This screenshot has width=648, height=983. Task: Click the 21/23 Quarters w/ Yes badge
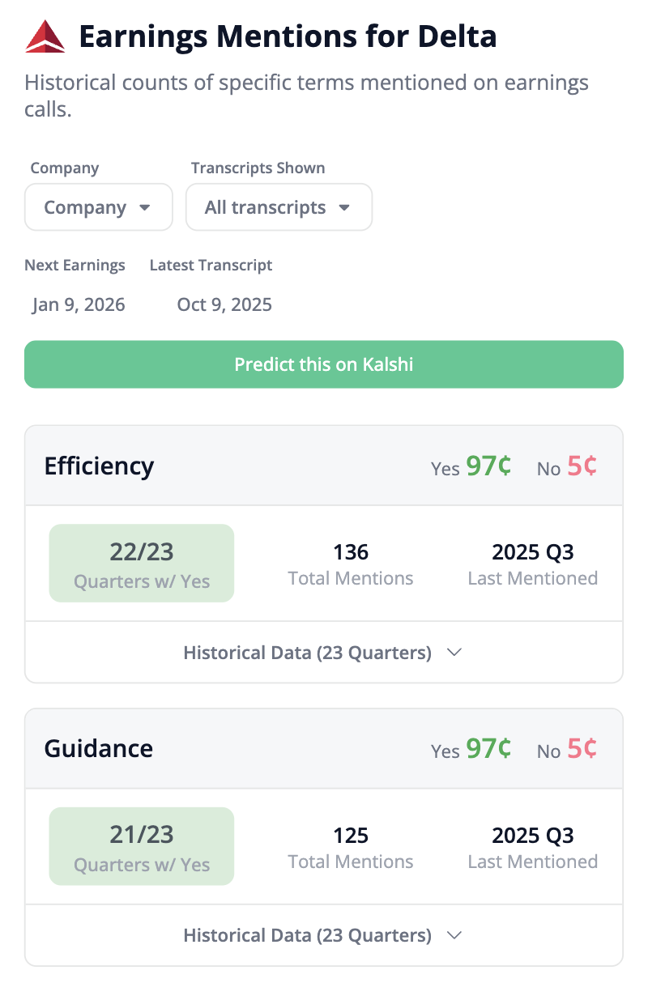point(141,846)
